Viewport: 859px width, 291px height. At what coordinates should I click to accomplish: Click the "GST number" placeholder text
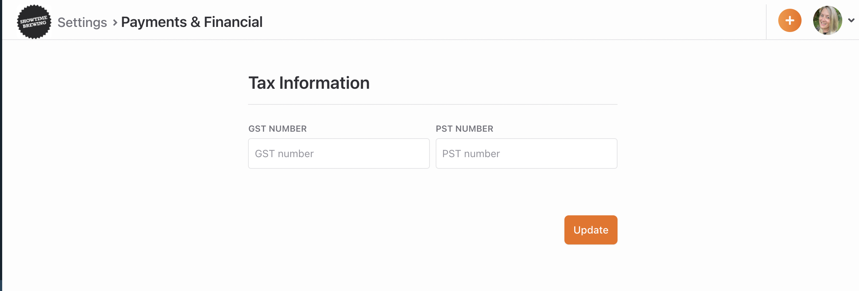tap(284, 154)
